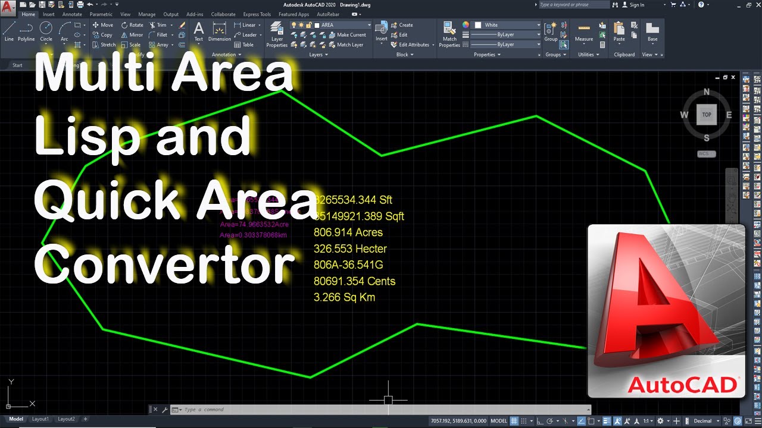Switch to the Layout1 tab
The height and width of the screenshot is (428, 762).
(40, 419)
